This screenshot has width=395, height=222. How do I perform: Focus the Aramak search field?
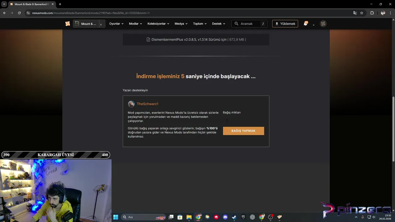pyautogui.click(x=249, y=24)
